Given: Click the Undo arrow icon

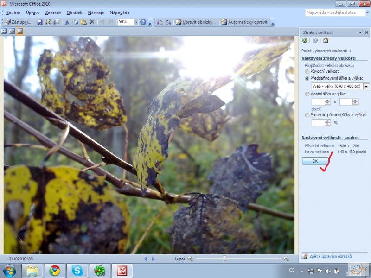Looking at the screenshot, I should [102, 22].
